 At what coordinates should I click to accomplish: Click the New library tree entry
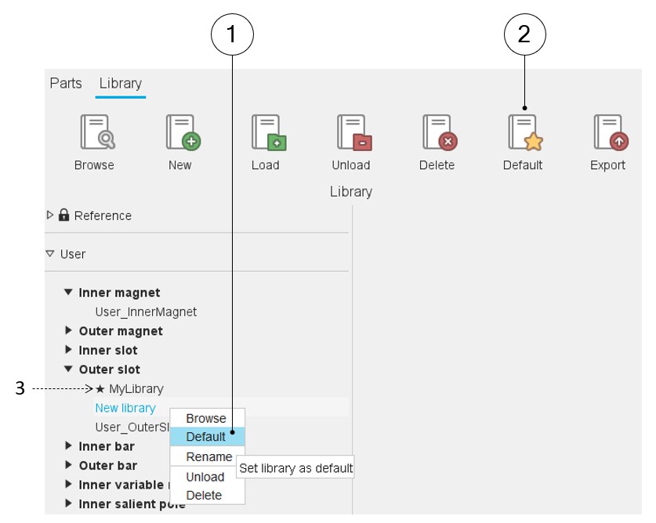(125, 408)
